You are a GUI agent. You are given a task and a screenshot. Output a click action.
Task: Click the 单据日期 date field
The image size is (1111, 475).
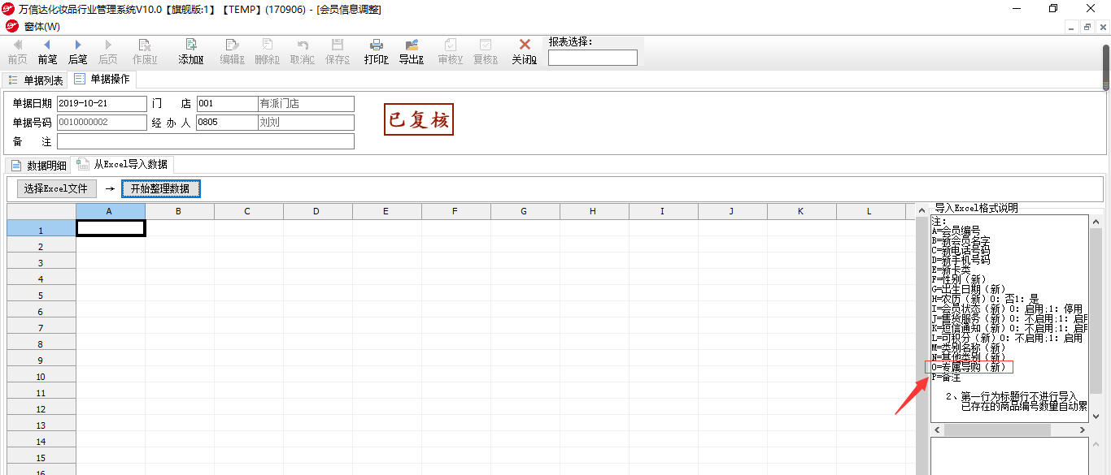click(102, 104)
